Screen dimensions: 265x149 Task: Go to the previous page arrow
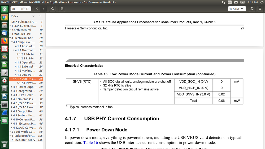(x=37, y=9)
